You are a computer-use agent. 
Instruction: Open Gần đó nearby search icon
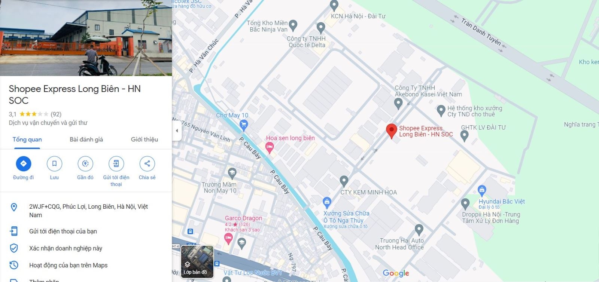[x=85, y=163]
